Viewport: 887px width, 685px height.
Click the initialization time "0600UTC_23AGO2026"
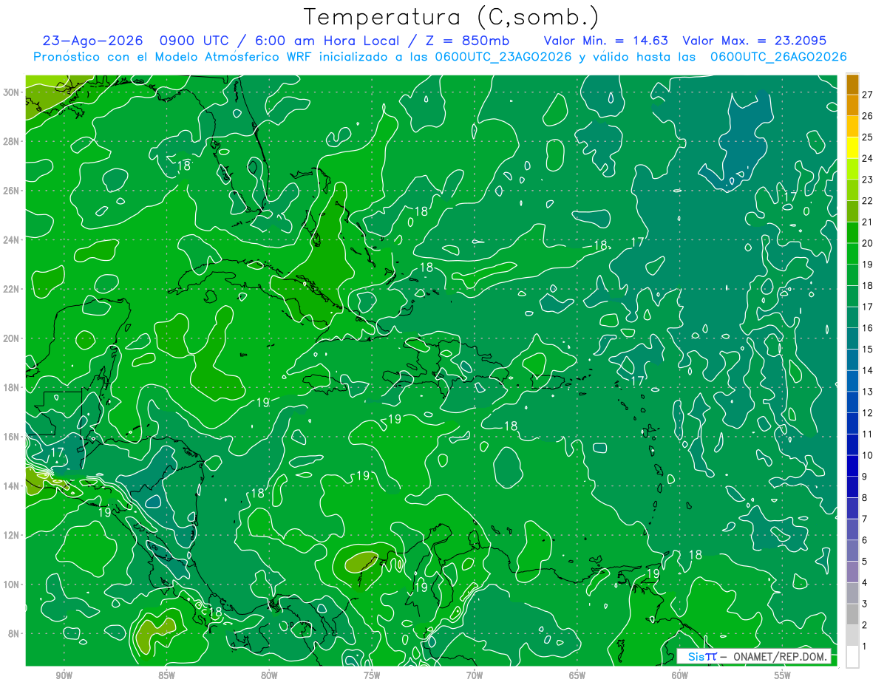(503, 57)
